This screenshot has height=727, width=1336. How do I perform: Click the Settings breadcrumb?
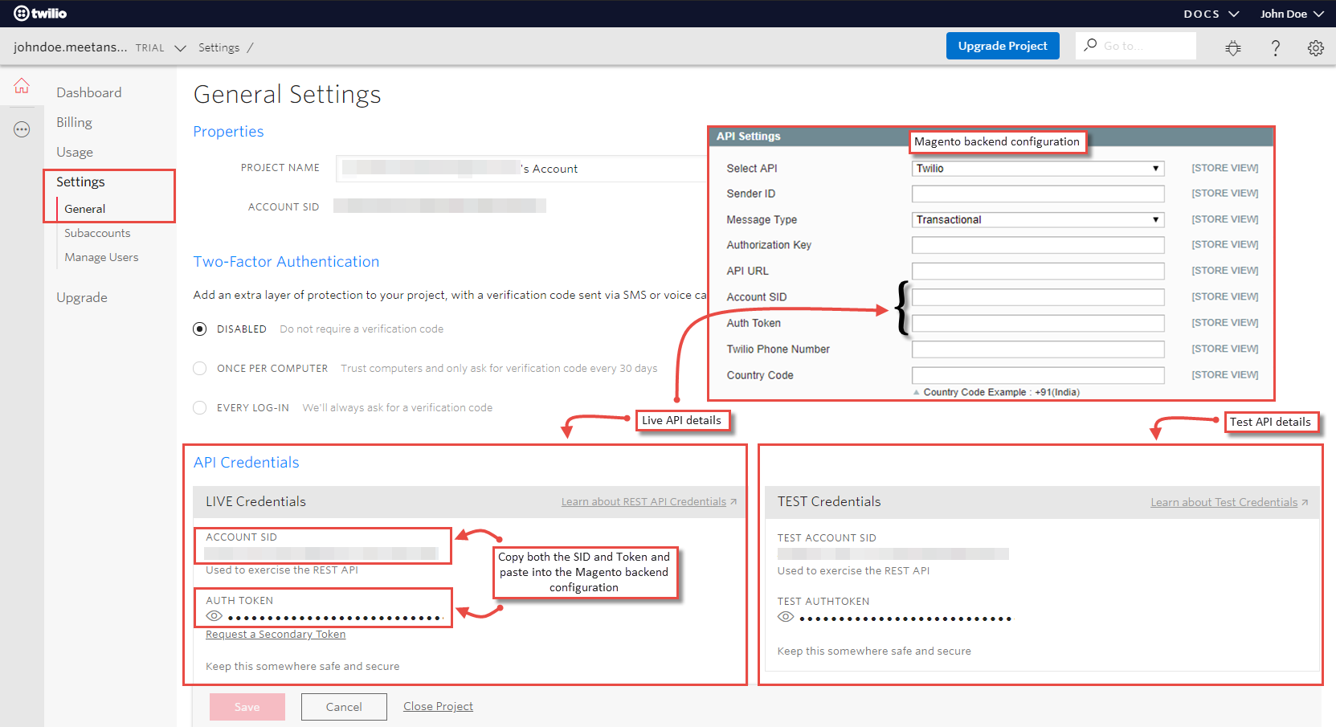(219, 47)
